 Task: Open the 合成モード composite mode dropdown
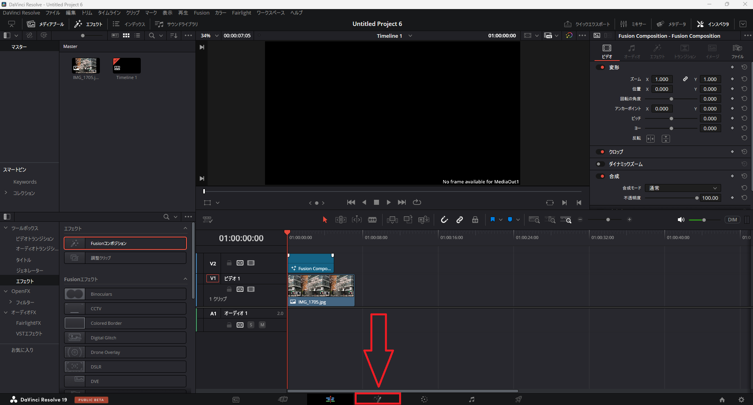tap(683, 188)
